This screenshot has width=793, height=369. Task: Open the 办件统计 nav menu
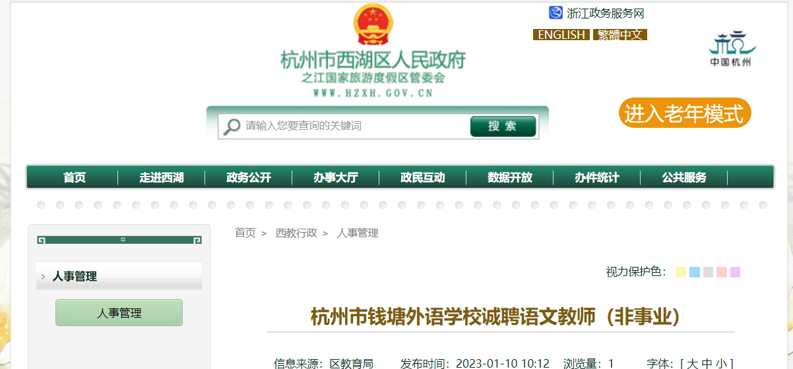597,178
